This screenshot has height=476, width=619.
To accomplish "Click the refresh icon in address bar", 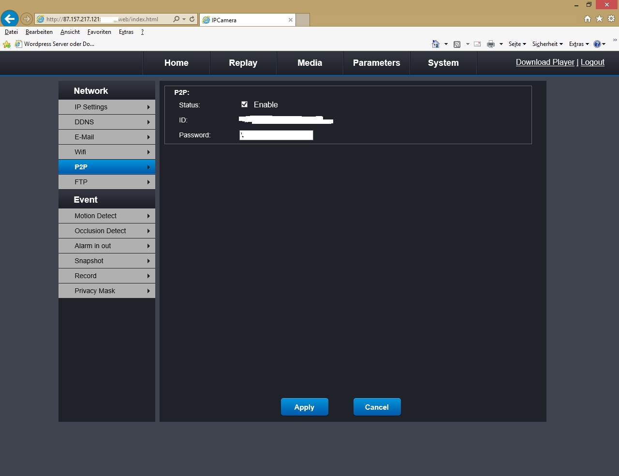I will (x=192, y=19).
